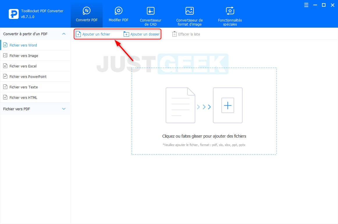This screenshot has width=338, height=224.
Task: Select Fichier vers Word
Action: click(35, 45)
